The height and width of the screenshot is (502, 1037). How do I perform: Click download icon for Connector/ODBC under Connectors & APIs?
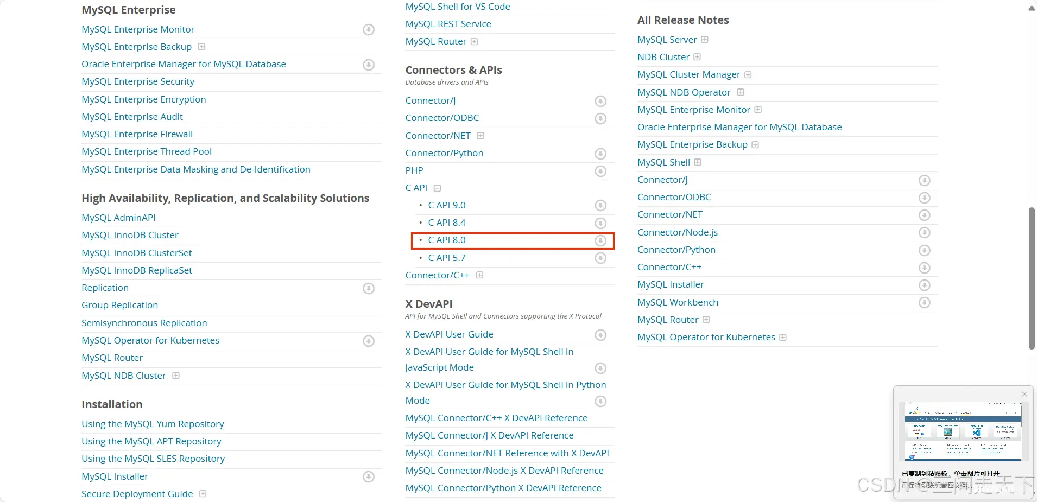pyautogui.click(x=600, y=118)
